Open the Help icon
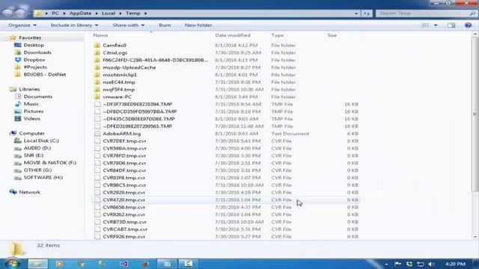Screen dimensions: 479x269 point(468,25)
